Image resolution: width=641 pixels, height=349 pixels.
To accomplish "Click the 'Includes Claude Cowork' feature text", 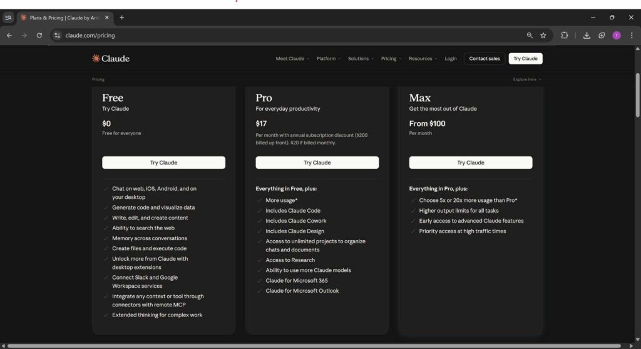I will coord(296,221).
